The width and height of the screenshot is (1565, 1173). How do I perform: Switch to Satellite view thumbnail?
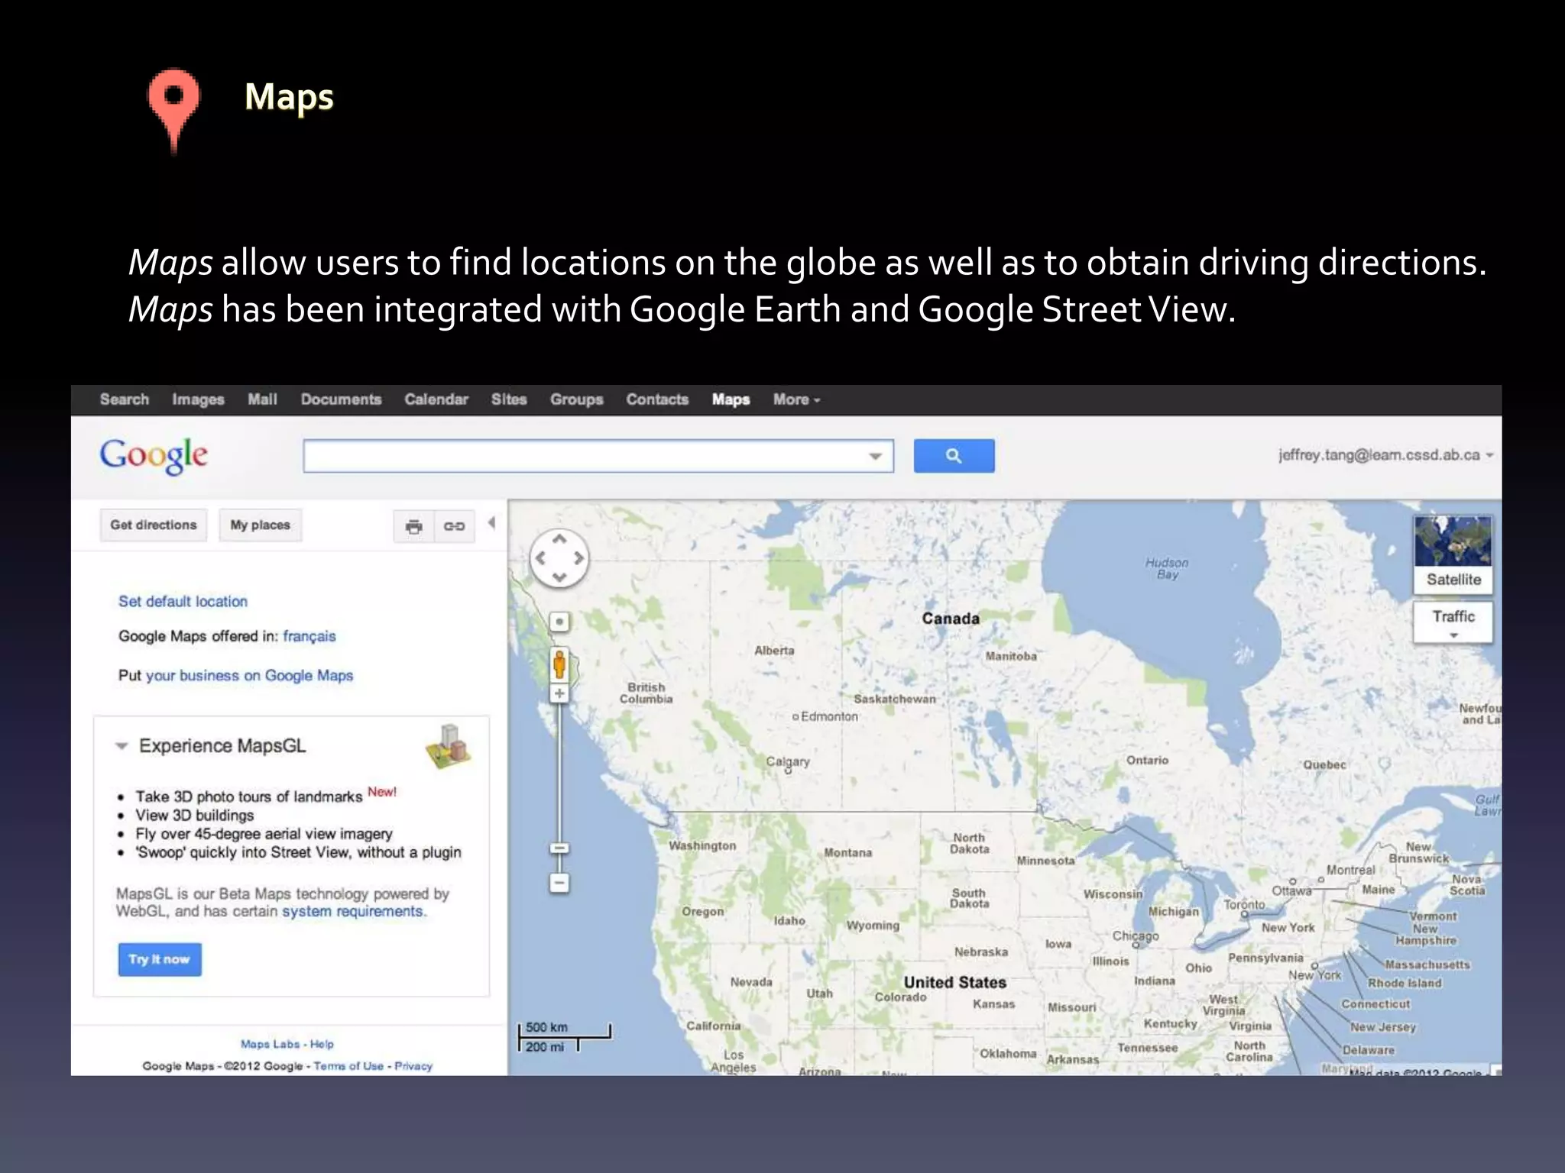click(1453, 554)
